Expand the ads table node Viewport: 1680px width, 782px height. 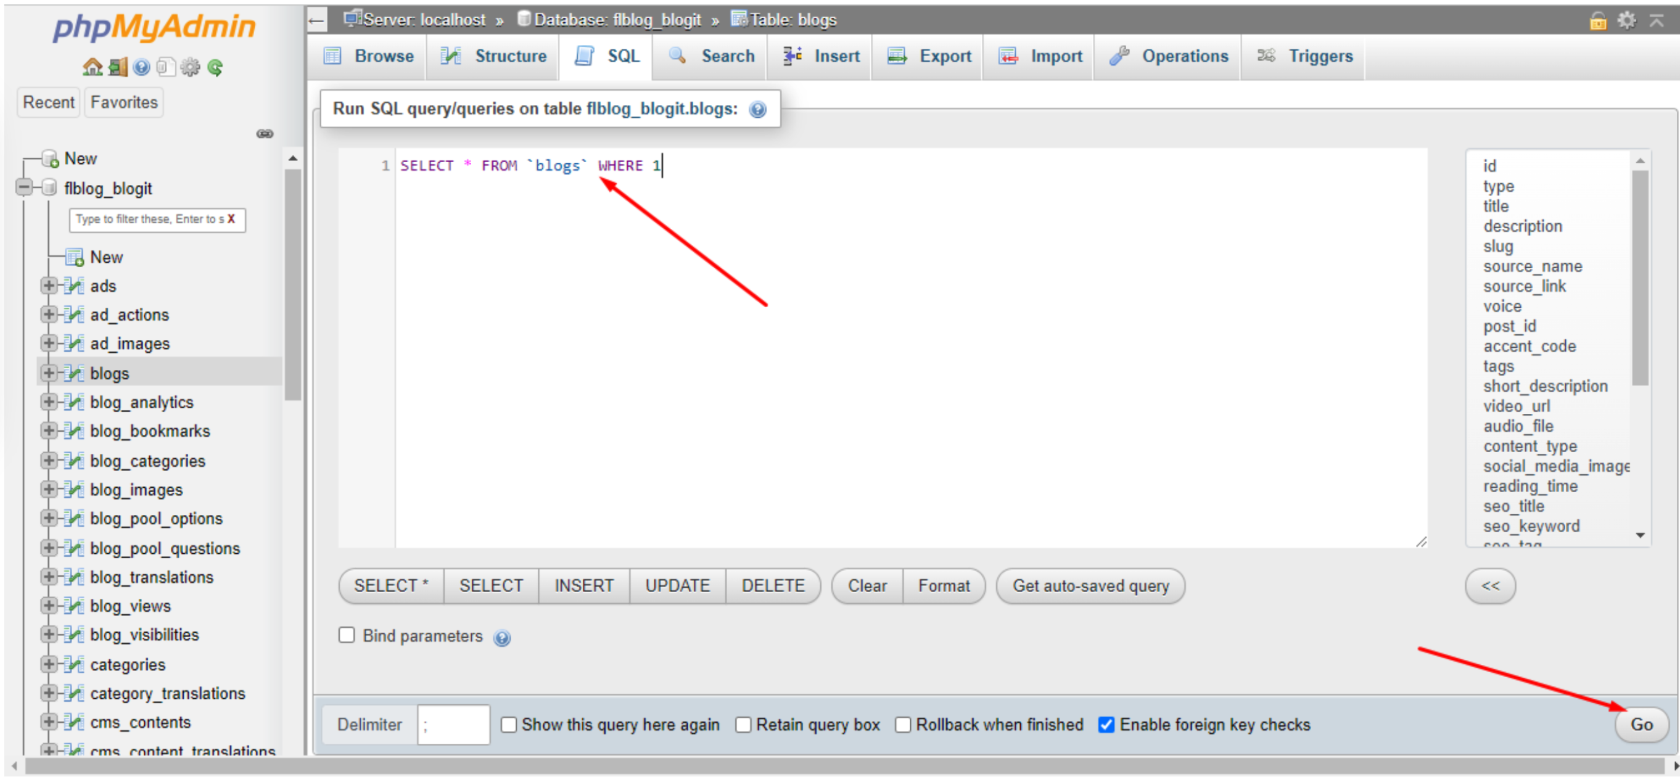pos(48,286)
